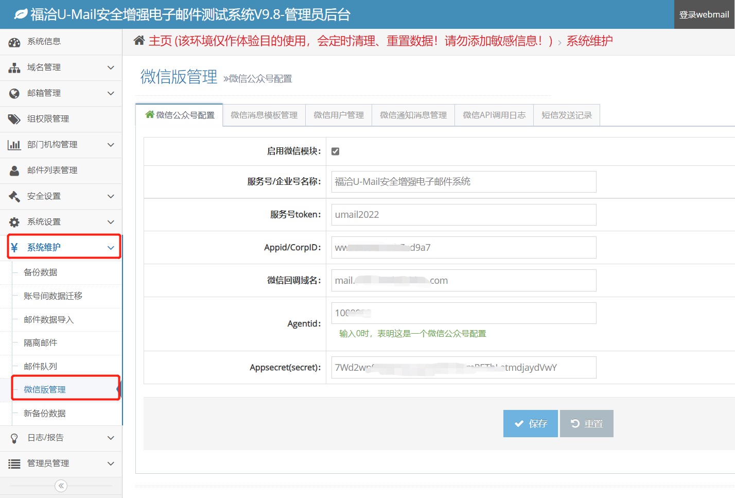
Task: Expand the 安全设置 menu chevron
Action: 111,196
